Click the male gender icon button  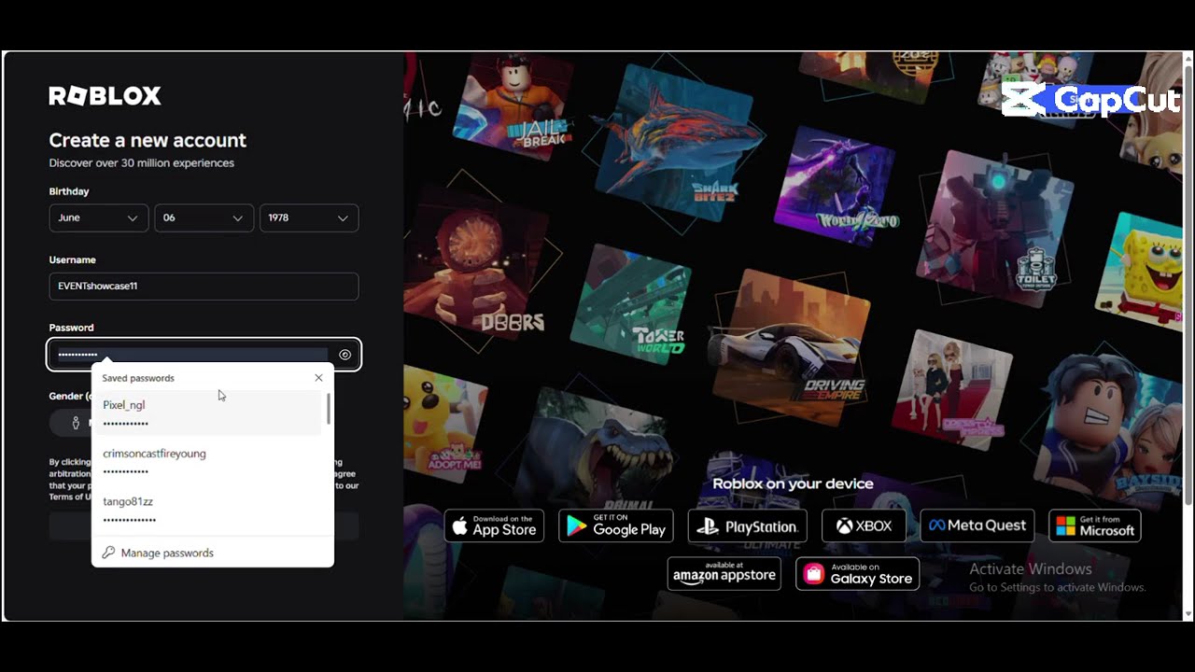point(76,423)
